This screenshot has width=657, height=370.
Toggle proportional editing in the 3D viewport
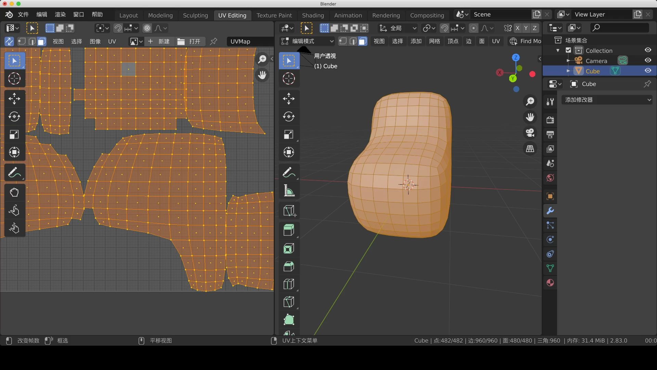[x=474, y=28]
